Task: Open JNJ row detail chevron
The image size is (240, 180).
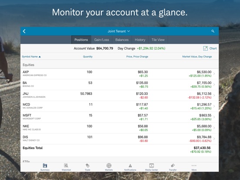Action: click(214, 96)
